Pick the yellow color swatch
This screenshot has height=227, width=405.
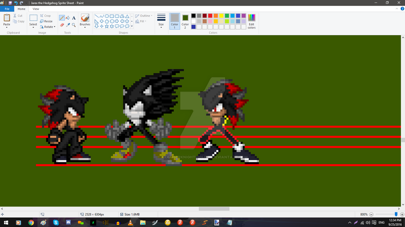coord(221,16)
